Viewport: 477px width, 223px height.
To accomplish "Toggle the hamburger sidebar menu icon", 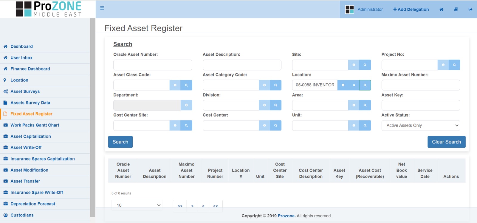I will [102, 8].
